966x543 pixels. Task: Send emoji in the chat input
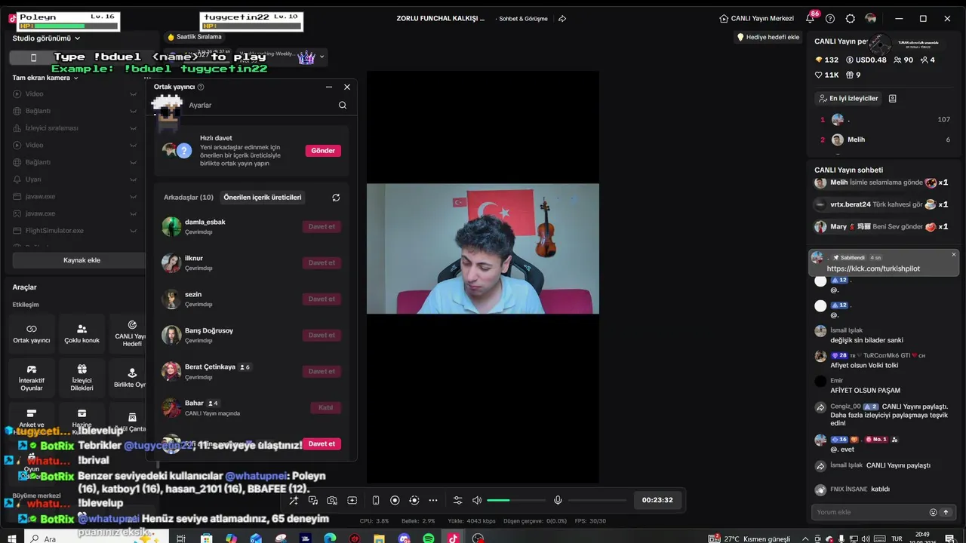933,512
